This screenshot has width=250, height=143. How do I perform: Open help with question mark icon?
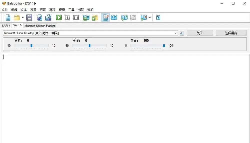point(158,18)
